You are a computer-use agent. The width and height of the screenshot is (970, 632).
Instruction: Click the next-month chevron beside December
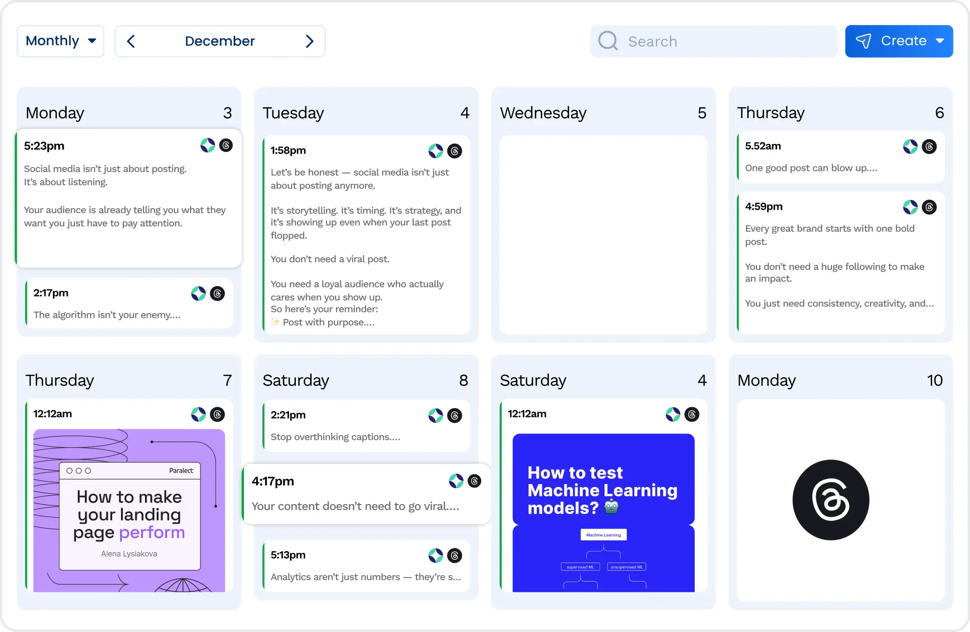point(309,41)
